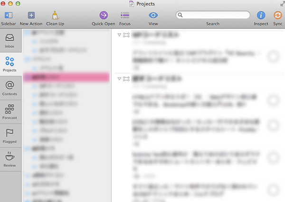Click the first project's parallel icon
Viewport: 285px width, 202px height.
[126, 35]
